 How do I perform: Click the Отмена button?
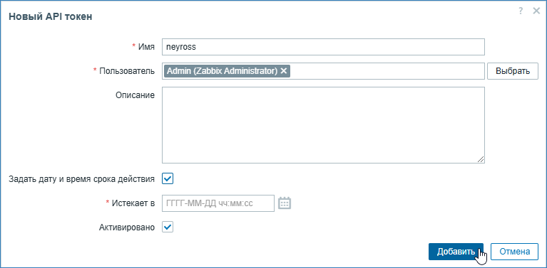(515, 252)
